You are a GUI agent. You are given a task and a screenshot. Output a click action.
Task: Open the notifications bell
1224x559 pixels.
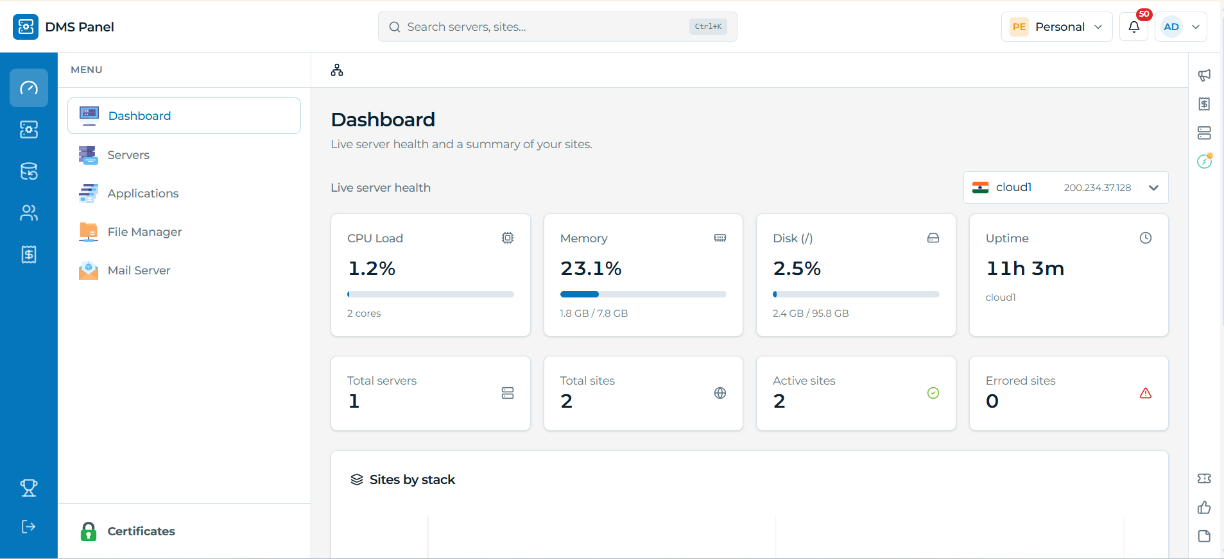[1134, 27]
